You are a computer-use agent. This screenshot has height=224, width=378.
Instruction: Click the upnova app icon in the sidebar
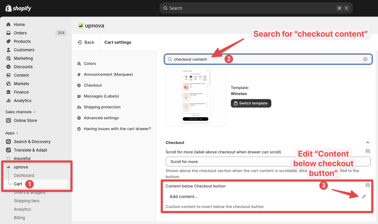pos(8,167)
